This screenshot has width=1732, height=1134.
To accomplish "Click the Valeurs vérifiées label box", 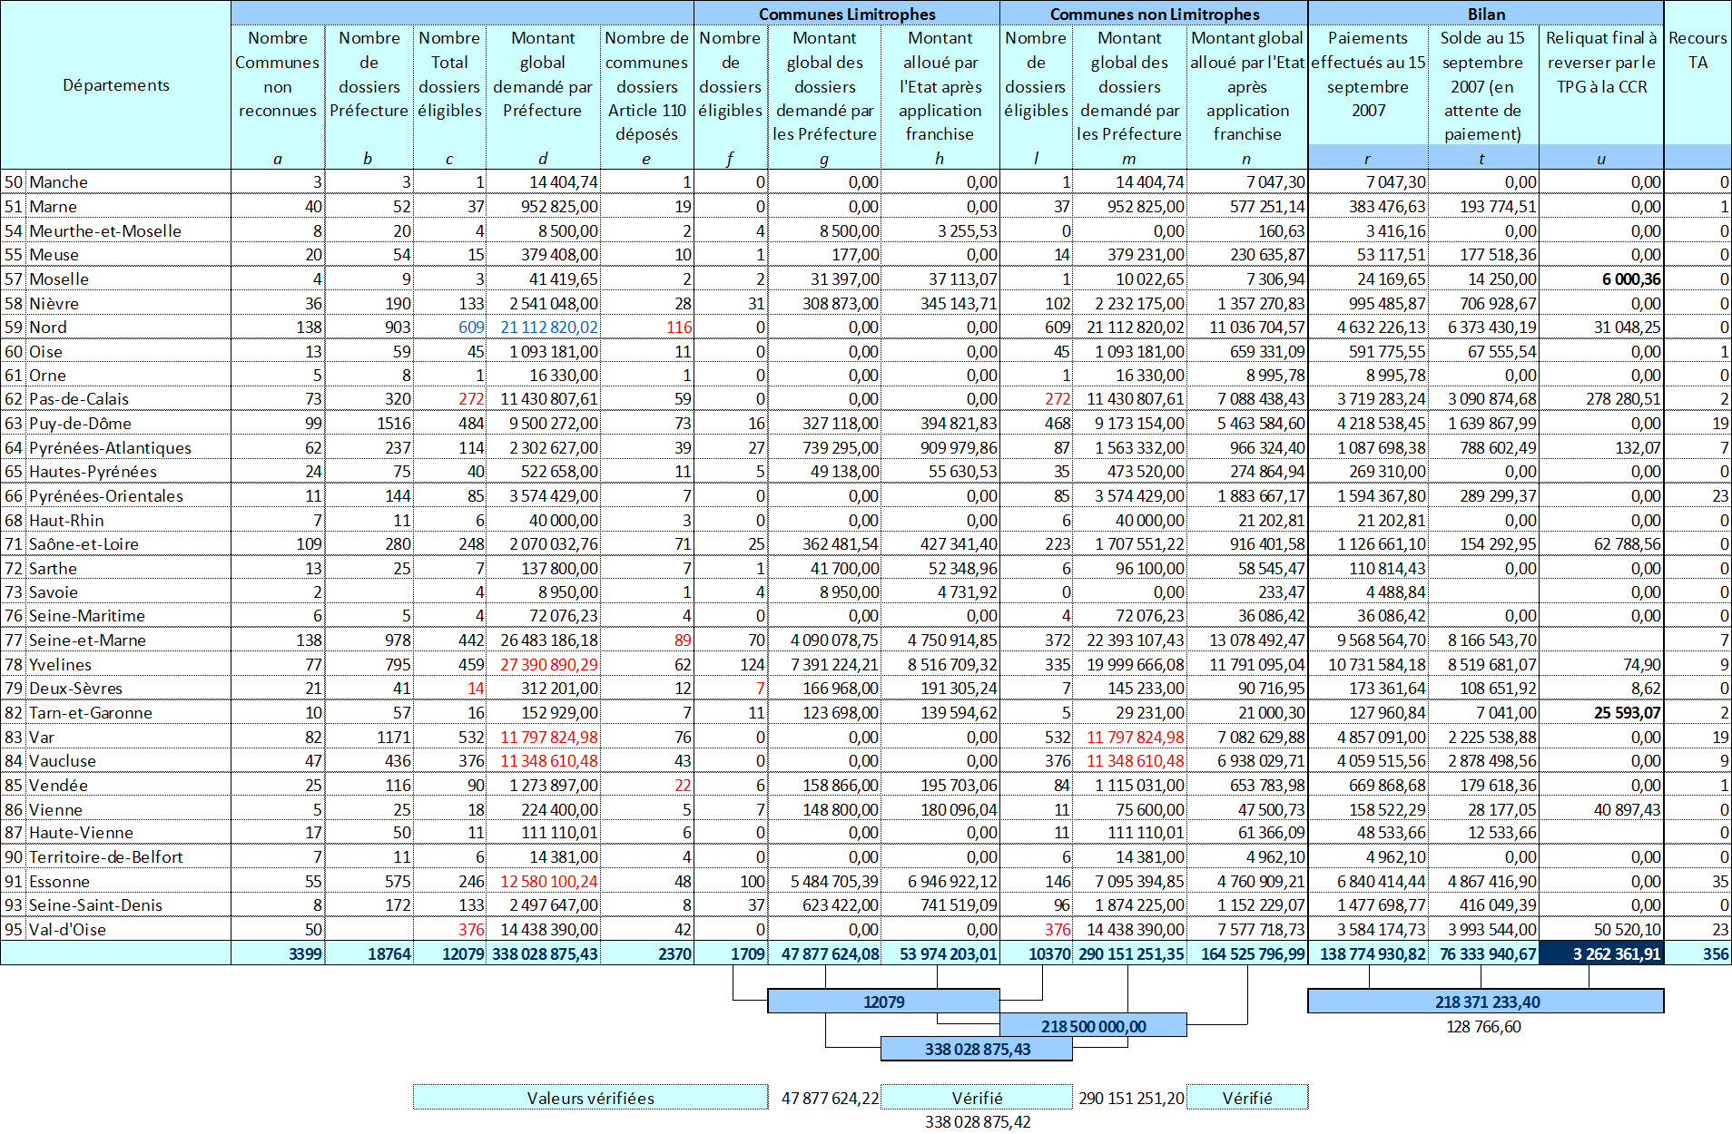I will pos(590,1098).
